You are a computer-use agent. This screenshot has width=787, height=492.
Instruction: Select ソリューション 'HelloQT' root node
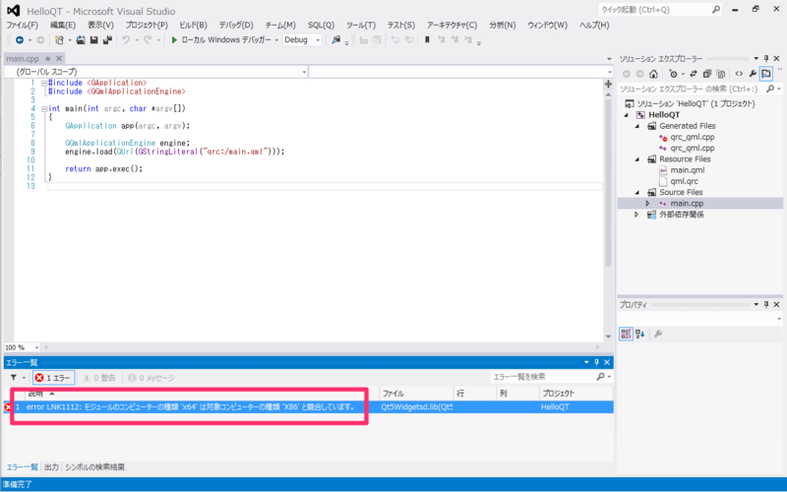(696, 104)
